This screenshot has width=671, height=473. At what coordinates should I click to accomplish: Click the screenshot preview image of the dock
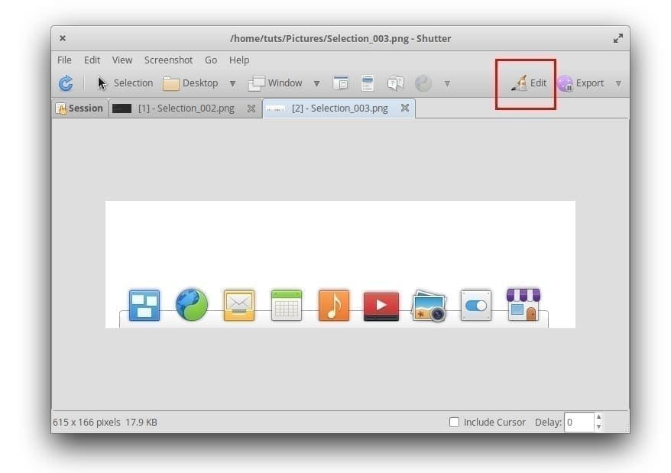tap(340, 264)
